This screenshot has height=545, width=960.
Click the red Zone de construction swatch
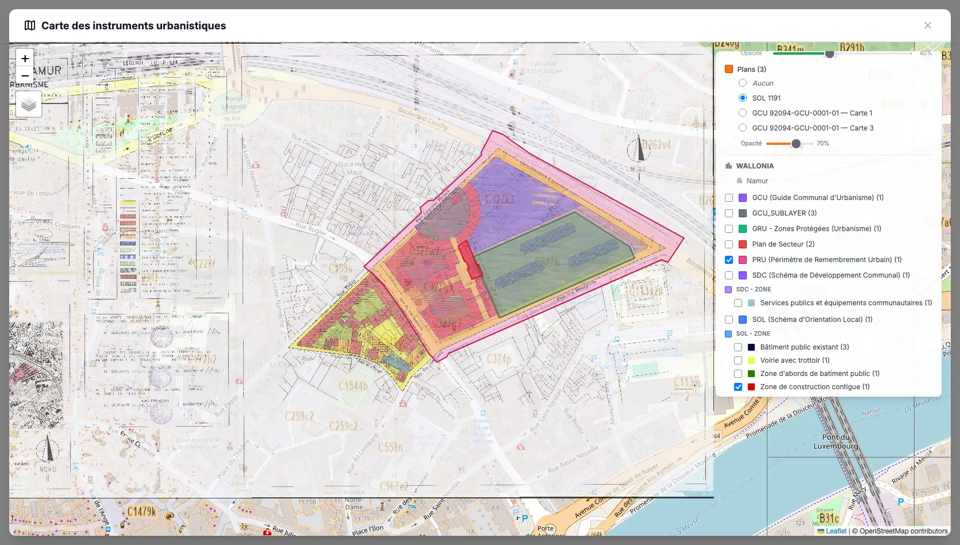[751, 387]
